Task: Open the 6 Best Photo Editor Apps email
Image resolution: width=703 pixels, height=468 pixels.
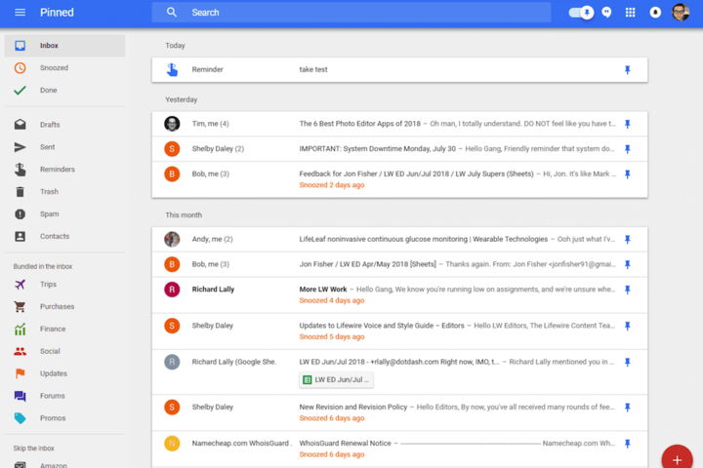Action: tap(399, 124)
